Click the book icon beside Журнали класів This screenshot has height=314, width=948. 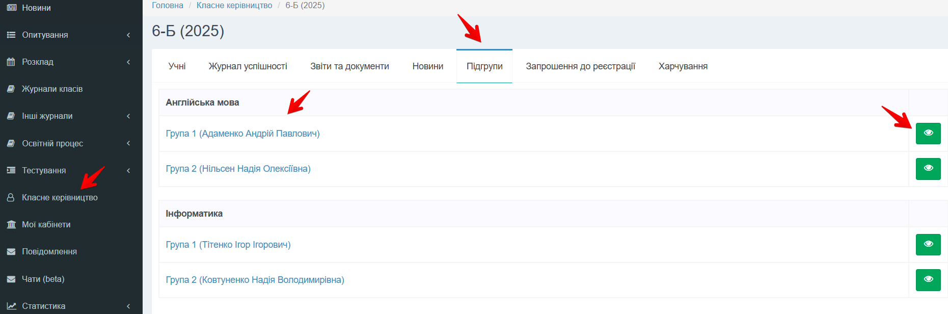pos(11,89)
